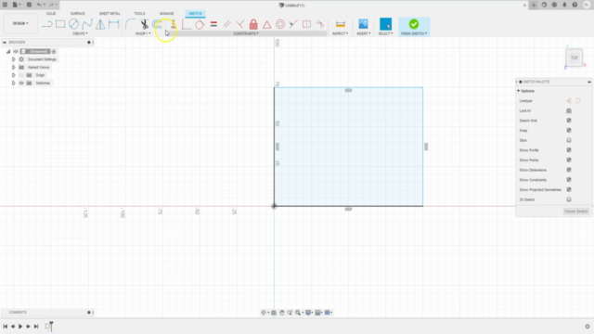Click the Orbit navigation tool
The image size is (594, 334).
pyautogui.click(x=264, y=313)
